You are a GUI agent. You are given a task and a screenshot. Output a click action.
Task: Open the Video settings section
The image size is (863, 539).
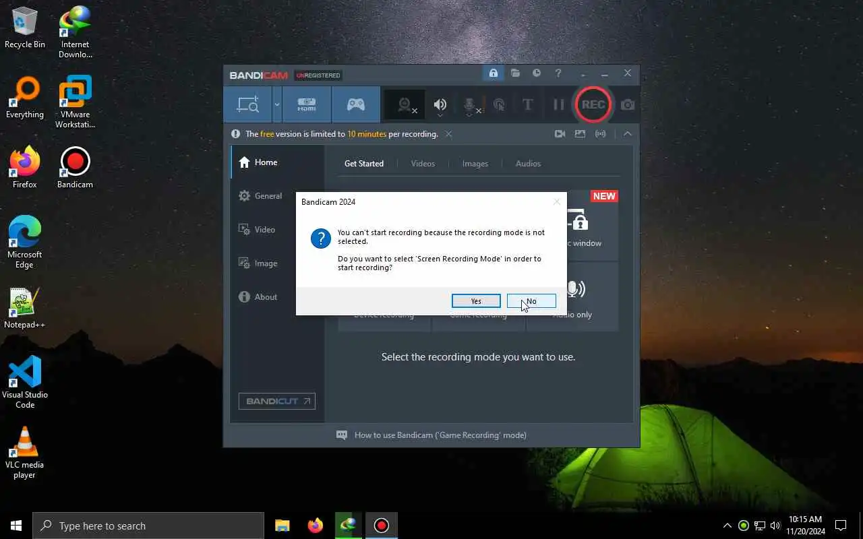(277, 230)
